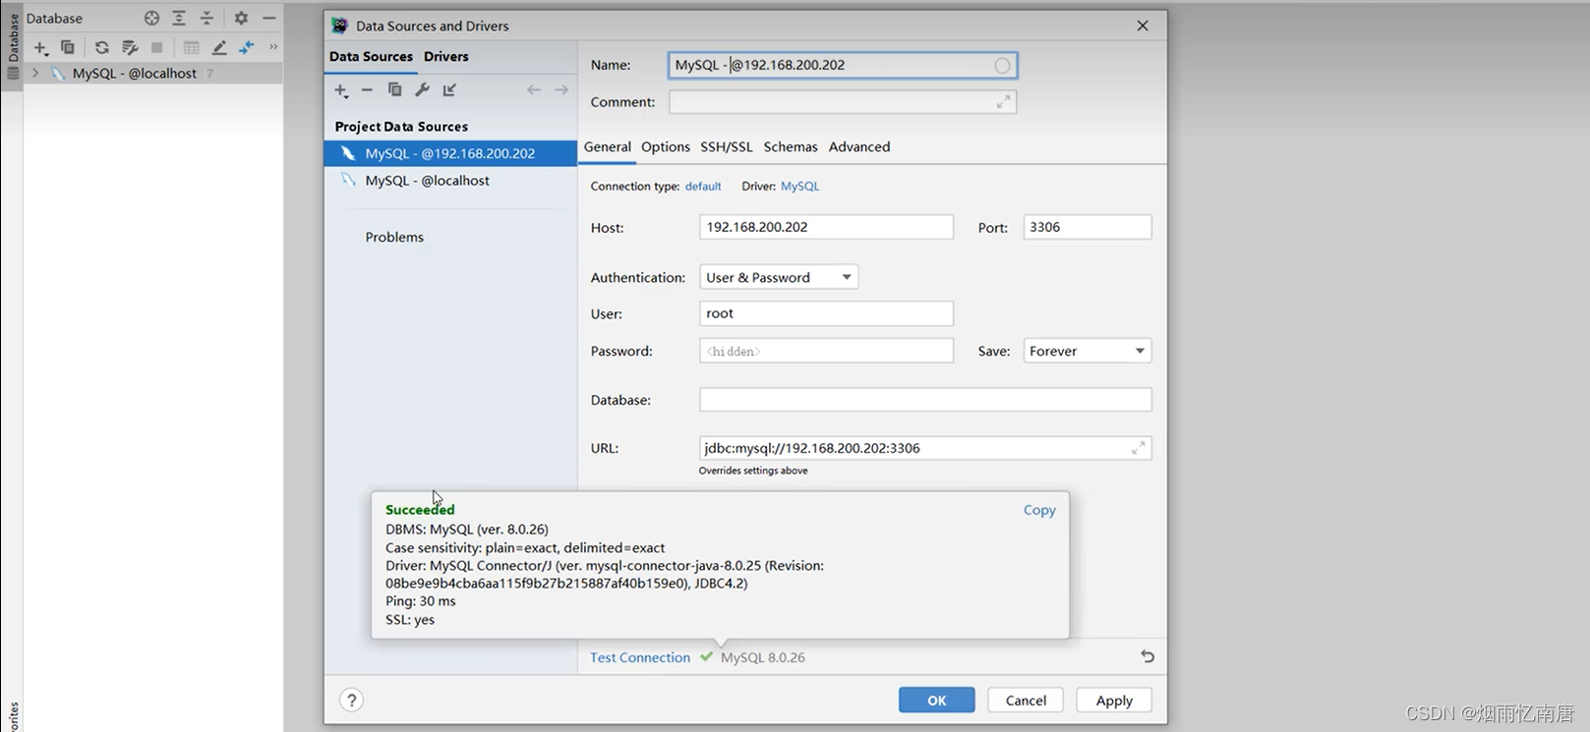Open the Problems entry in the dialog sidebar

click(x=394, y=237)
